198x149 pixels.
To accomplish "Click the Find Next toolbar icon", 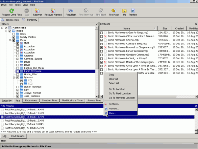I will pyautogui.click(x=101, y=10).
